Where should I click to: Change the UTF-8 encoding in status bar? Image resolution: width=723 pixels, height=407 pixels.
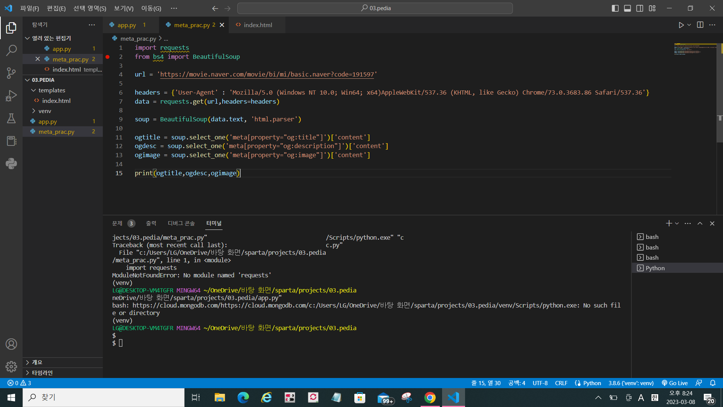point(540,383)
